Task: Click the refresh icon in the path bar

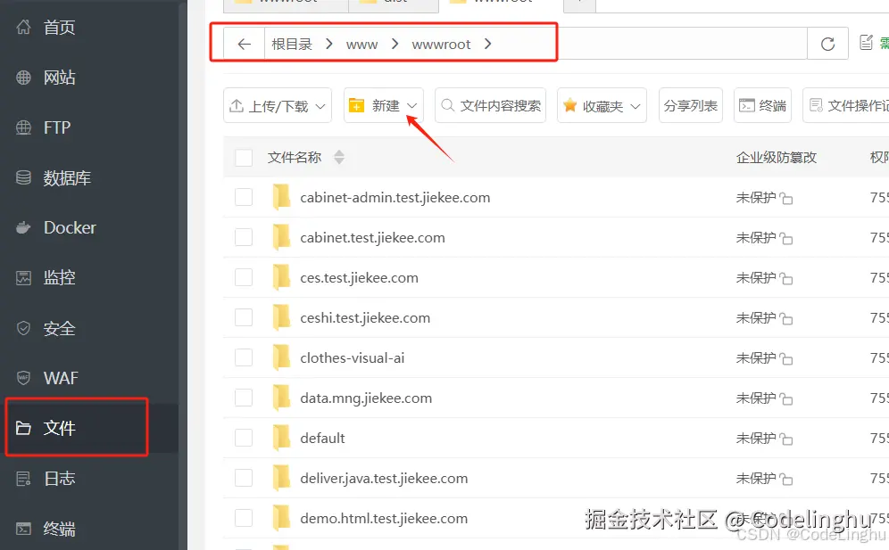Action: [827, 43]
